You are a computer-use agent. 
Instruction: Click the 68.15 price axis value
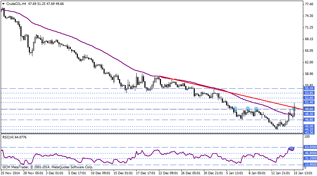point(309,39)
